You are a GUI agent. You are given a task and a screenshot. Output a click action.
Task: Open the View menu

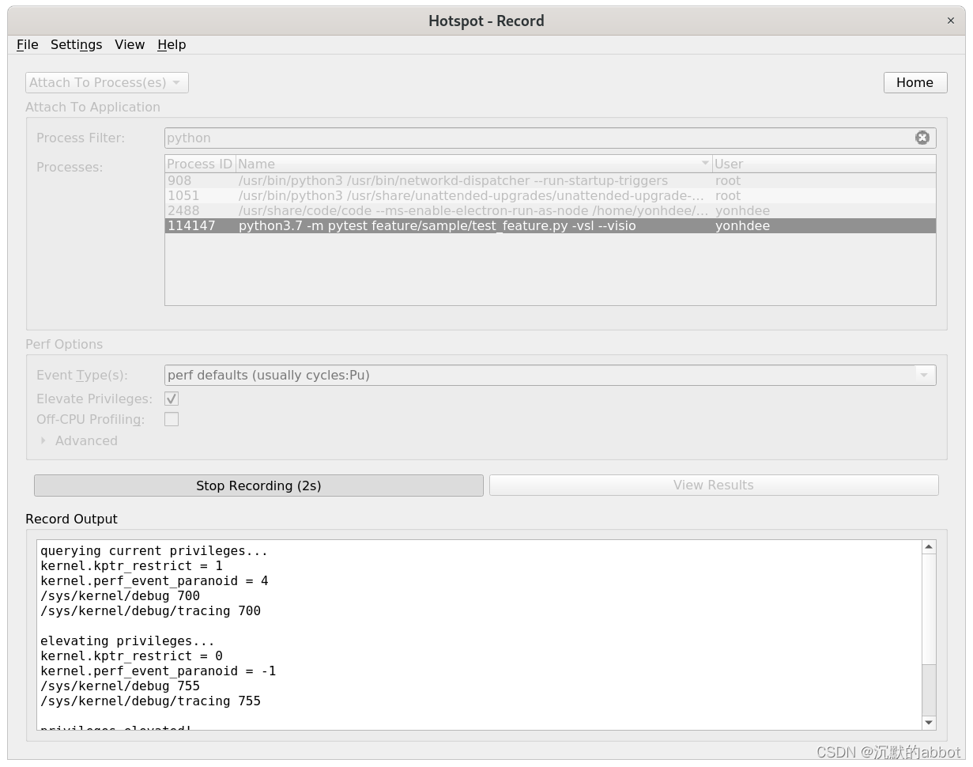[129, 45]
